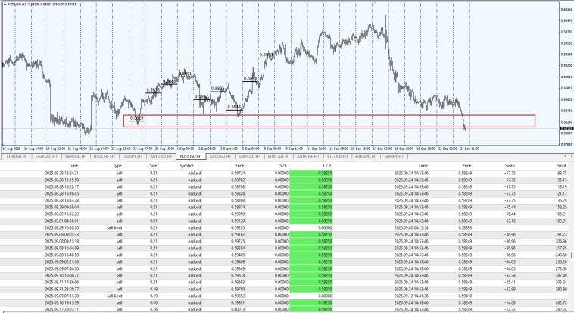Open the GBPUSD,H1 chart tab

[x=76, y=156]
